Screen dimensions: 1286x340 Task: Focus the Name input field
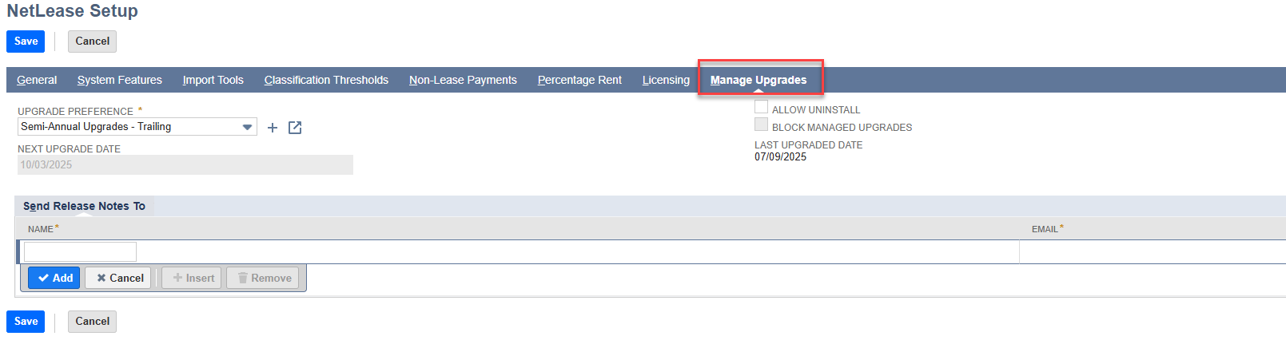click(80, 252)
